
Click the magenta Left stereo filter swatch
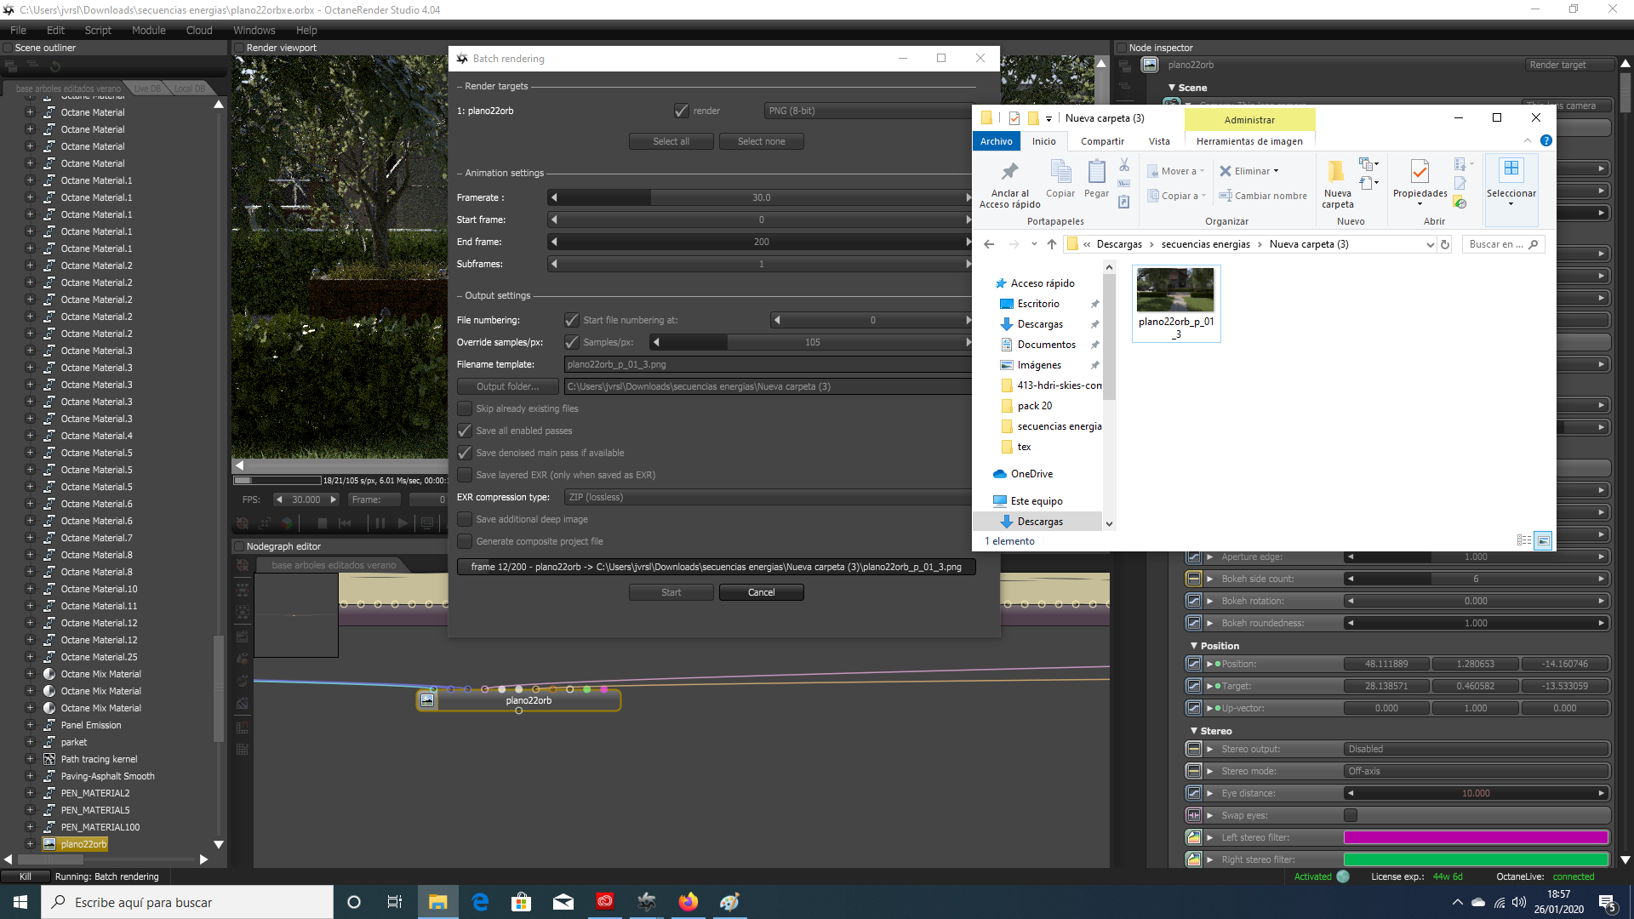pos(1476,837)
